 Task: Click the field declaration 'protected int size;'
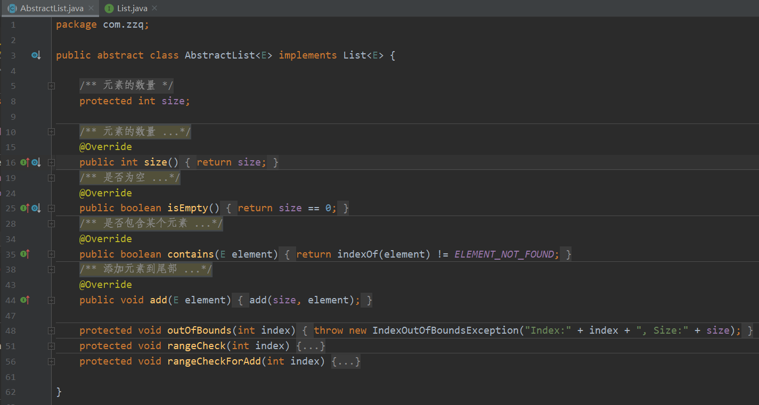(135, 101)
